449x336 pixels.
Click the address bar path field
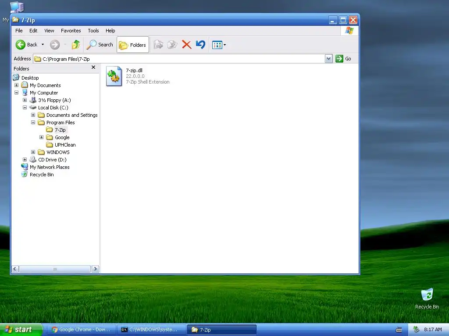pos(179,59)
